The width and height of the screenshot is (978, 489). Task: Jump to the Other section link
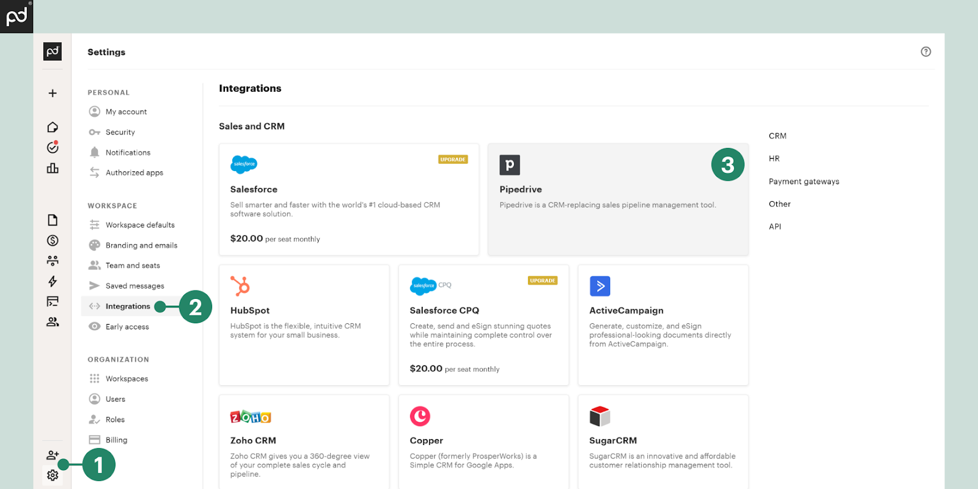(x=779, y=204)
